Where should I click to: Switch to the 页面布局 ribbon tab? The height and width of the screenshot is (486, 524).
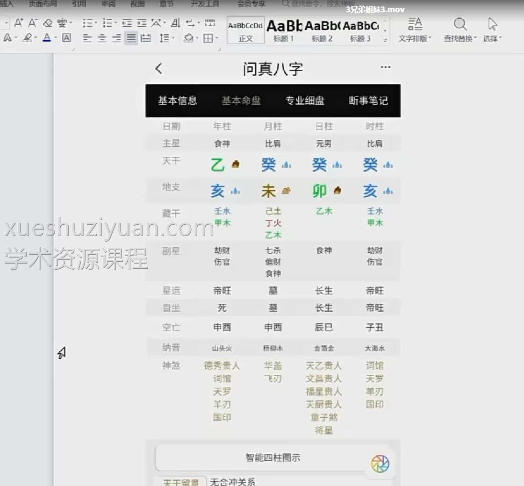click(43, 4)
